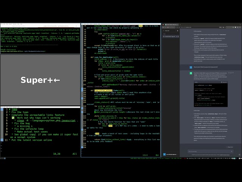Open the browser hamburger menu icon
Viewport: 242px width, 182px height.
pyautogui.click(x=240, y=27)
